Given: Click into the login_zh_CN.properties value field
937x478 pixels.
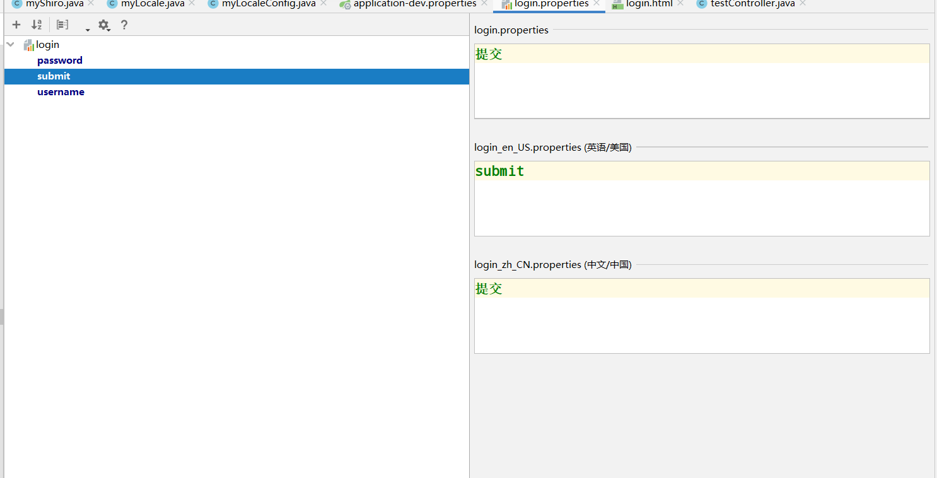Looking at the screenshot, I should (702, 316).
